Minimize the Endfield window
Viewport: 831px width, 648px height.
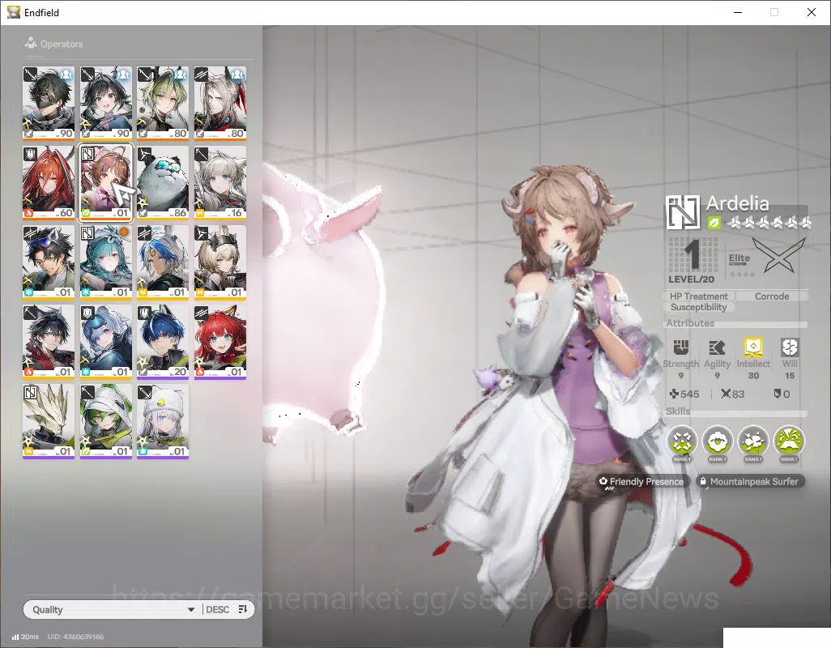point(738,12)
